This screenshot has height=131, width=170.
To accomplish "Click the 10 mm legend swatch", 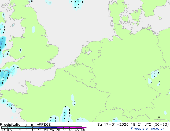I will click(x=36, y=128).
